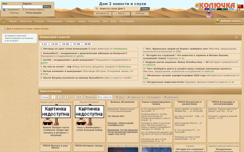Focus the Имя username field
The width and height of the screenshot is (244, 152).
point(12,7)
